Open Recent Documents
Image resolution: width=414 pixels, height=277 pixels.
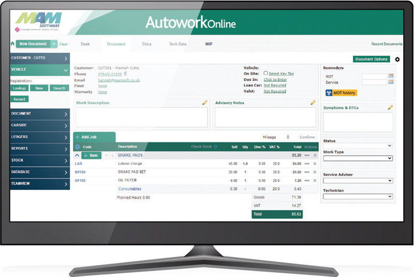pyautogui.click(x=387, y=44)
